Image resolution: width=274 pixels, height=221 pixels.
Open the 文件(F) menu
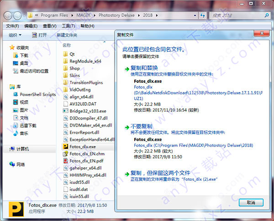[12, 26]
